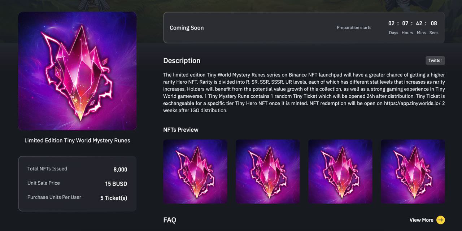Click the Limited Edition Tiny World Mystery Runes title
This screenshot has width=462, height=231.
point(77,140)
